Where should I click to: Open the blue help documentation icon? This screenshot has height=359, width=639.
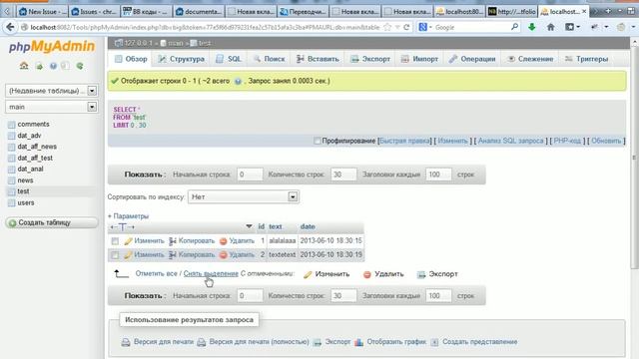click(53, 66)
